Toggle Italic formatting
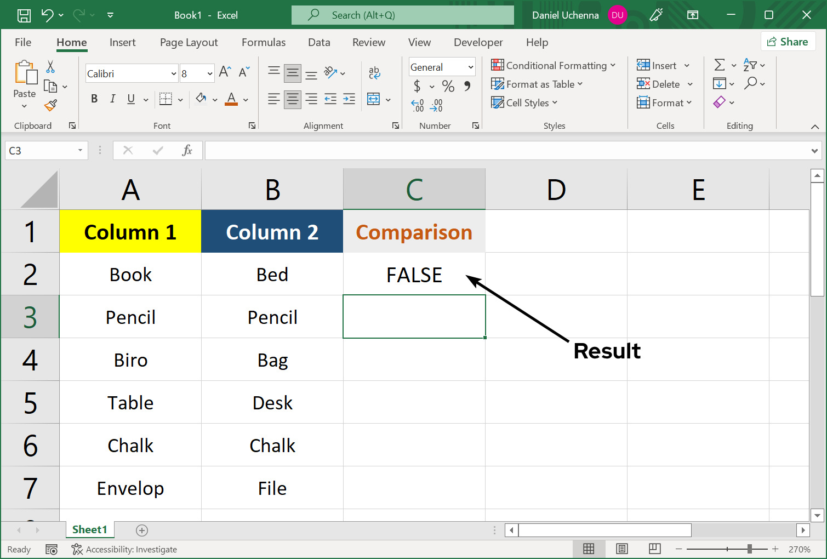The width and height of the screenshot is (827, 559). (112, 99)
